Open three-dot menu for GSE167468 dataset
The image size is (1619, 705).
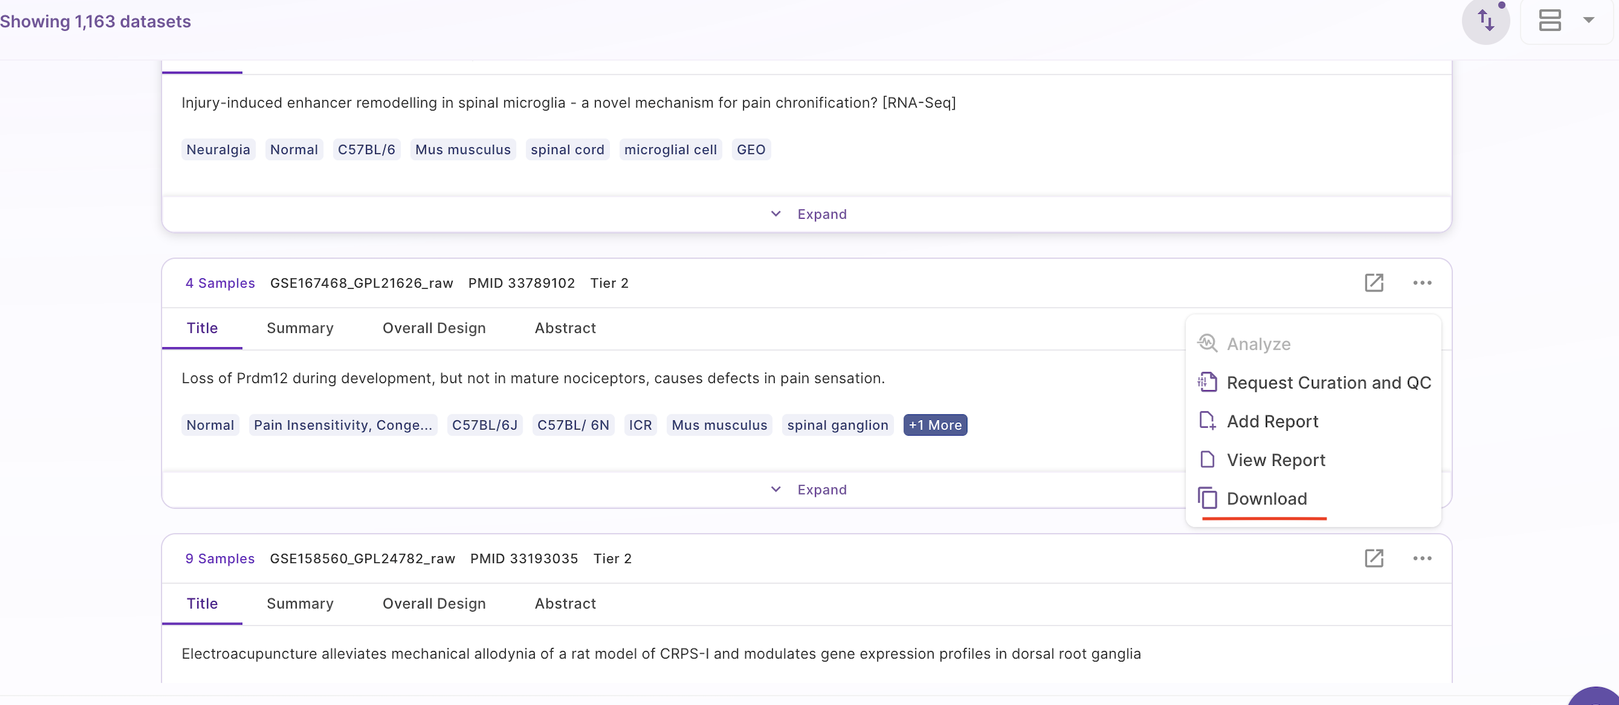click(1422, 283)
